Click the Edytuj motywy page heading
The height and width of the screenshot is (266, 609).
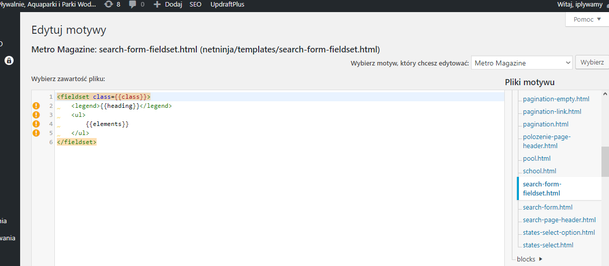click(x=69, y=30)
